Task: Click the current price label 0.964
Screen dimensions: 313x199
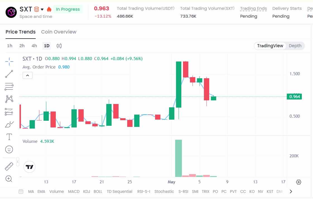Action: [294, 96]
